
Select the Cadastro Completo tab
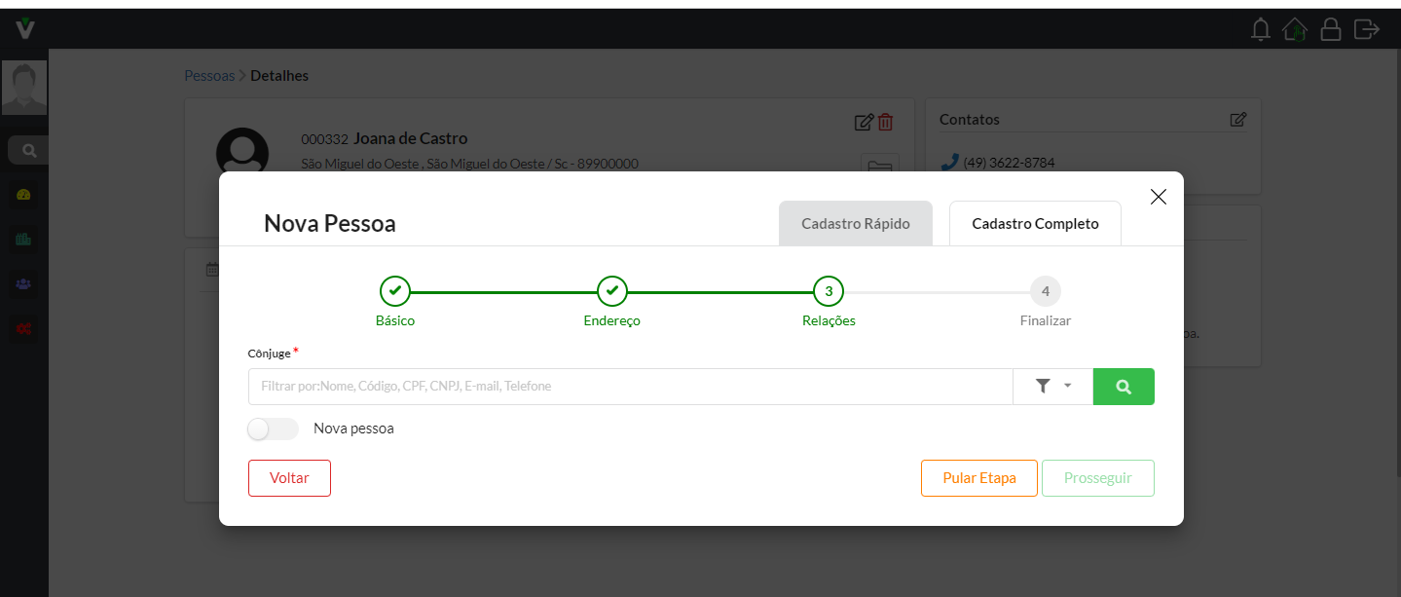(1035, 224)
